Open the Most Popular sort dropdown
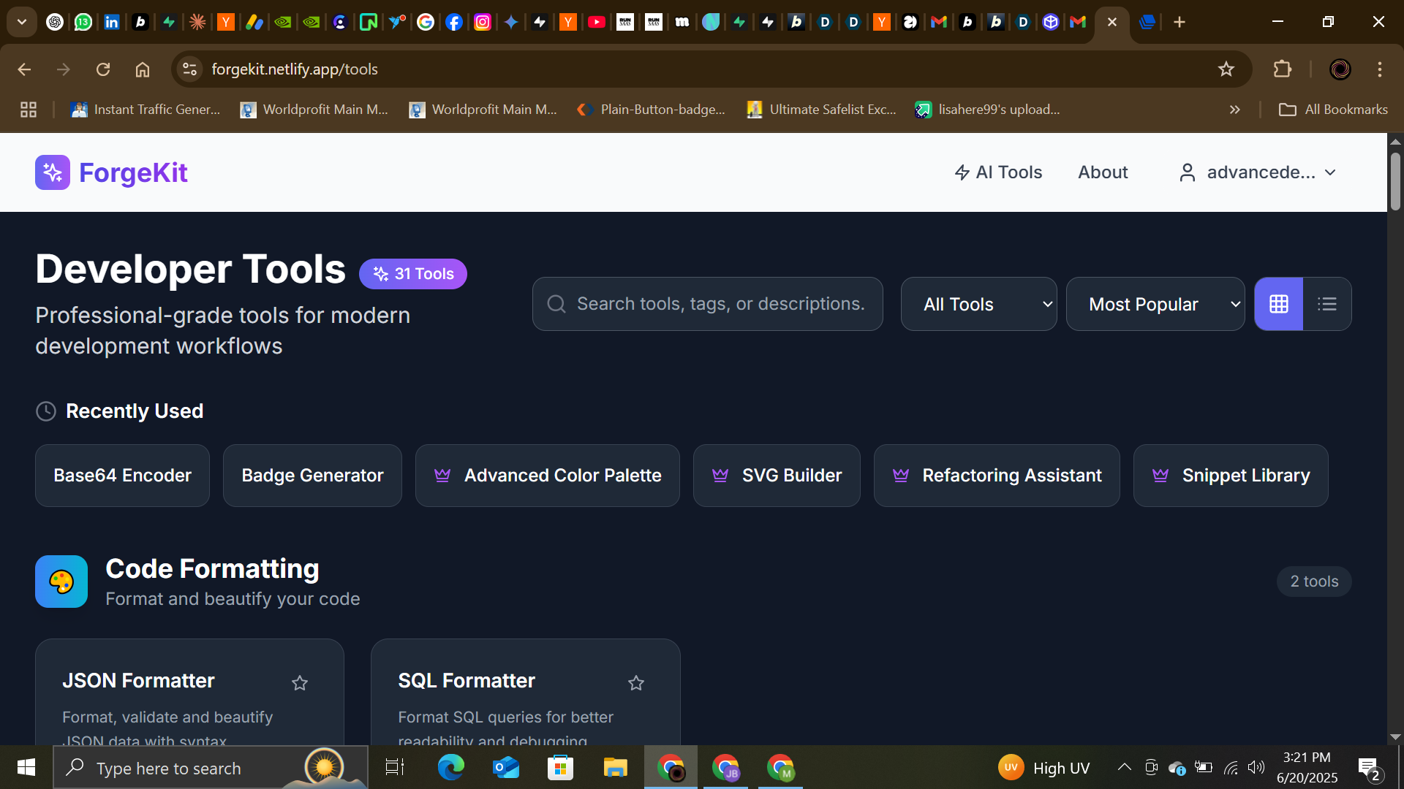 click(1155, 304)
